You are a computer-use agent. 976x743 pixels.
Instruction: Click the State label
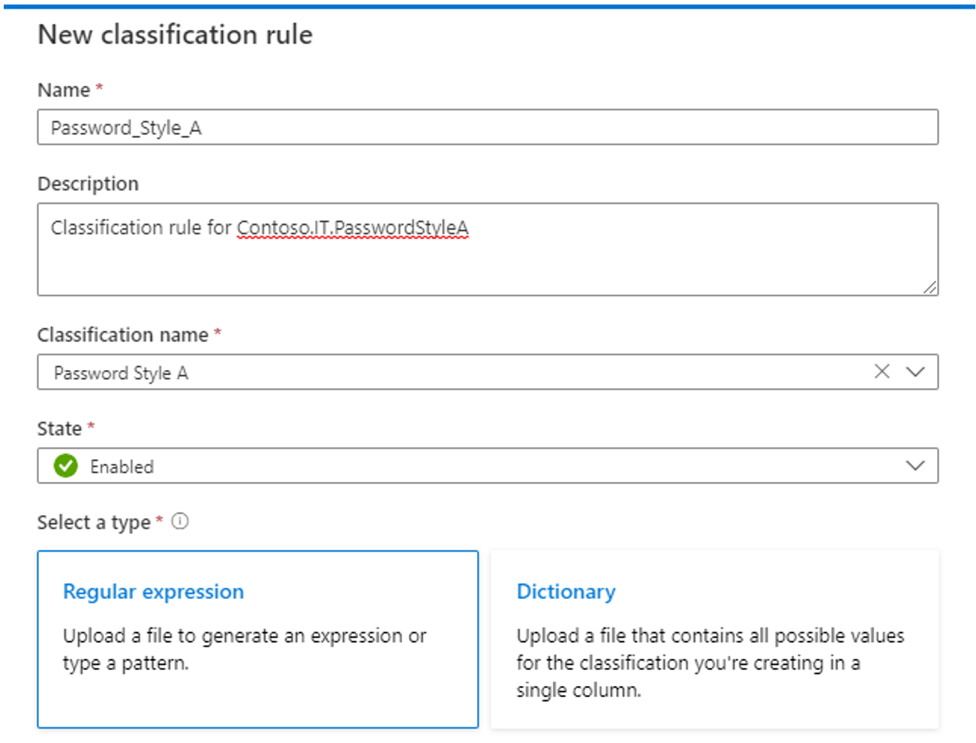[59, 429]
